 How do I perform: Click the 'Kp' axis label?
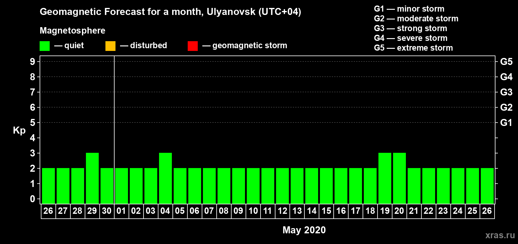click(x=19, y=131)
